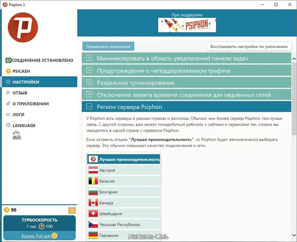297x242 pixels.
Task: Collapse Регион сервера Psiphon section
Action: click(186, 107)
